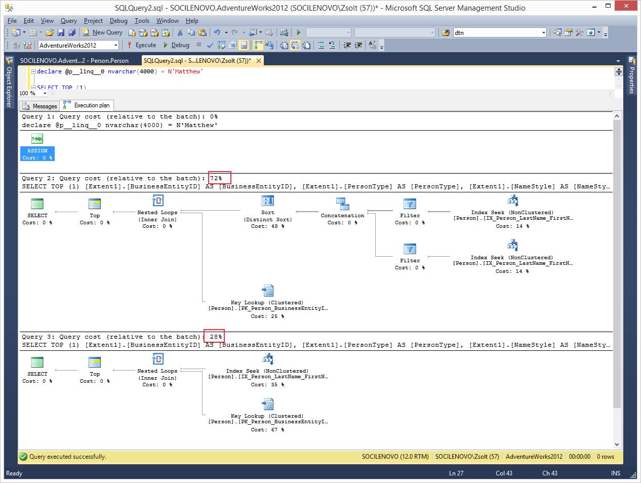Toggle IntelliSense Enabled button
Viewport: 641px width, 483px height.
pos(244,45)
